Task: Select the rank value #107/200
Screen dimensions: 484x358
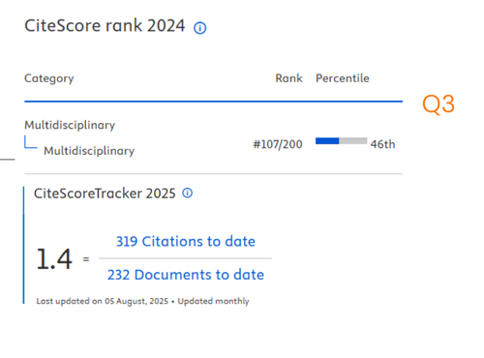Action: coord(278,144)
